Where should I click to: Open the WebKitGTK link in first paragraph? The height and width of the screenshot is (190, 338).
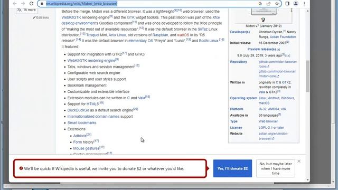(71, 17)
